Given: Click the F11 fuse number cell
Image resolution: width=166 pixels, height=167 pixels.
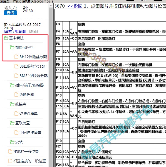Looking at the screenshot, I should [59, 78].
